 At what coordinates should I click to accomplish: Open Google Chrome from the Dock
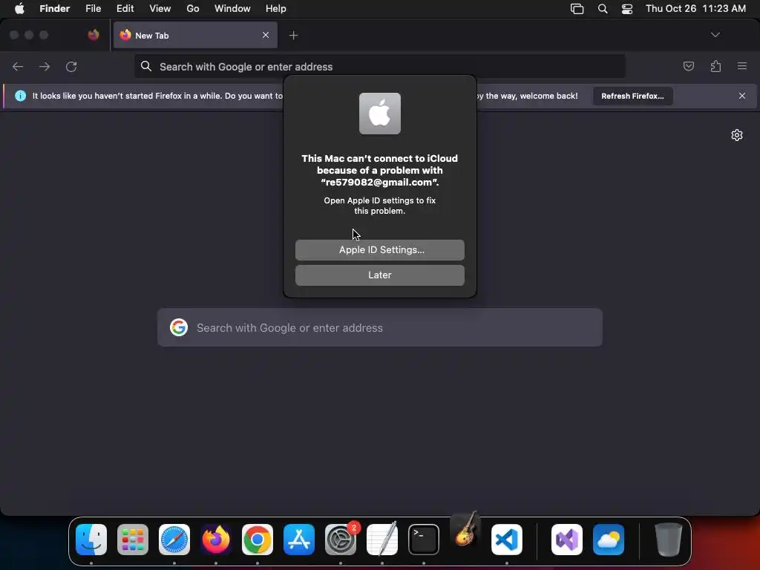point(258,540)
